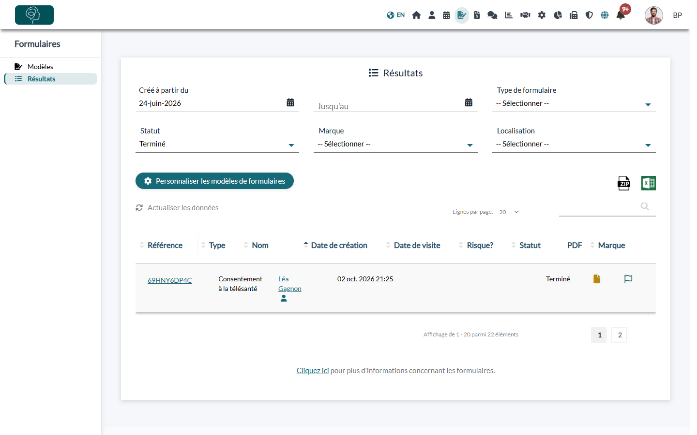
Task: Open the Statut dropdown showing Terminé
Action: (x=217, y=144)
